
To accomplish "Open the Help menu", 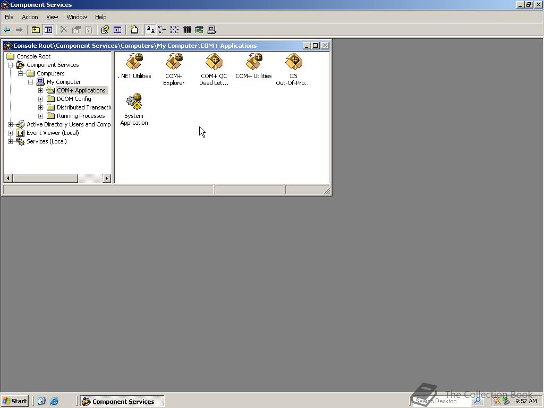I will coord(100,17).
